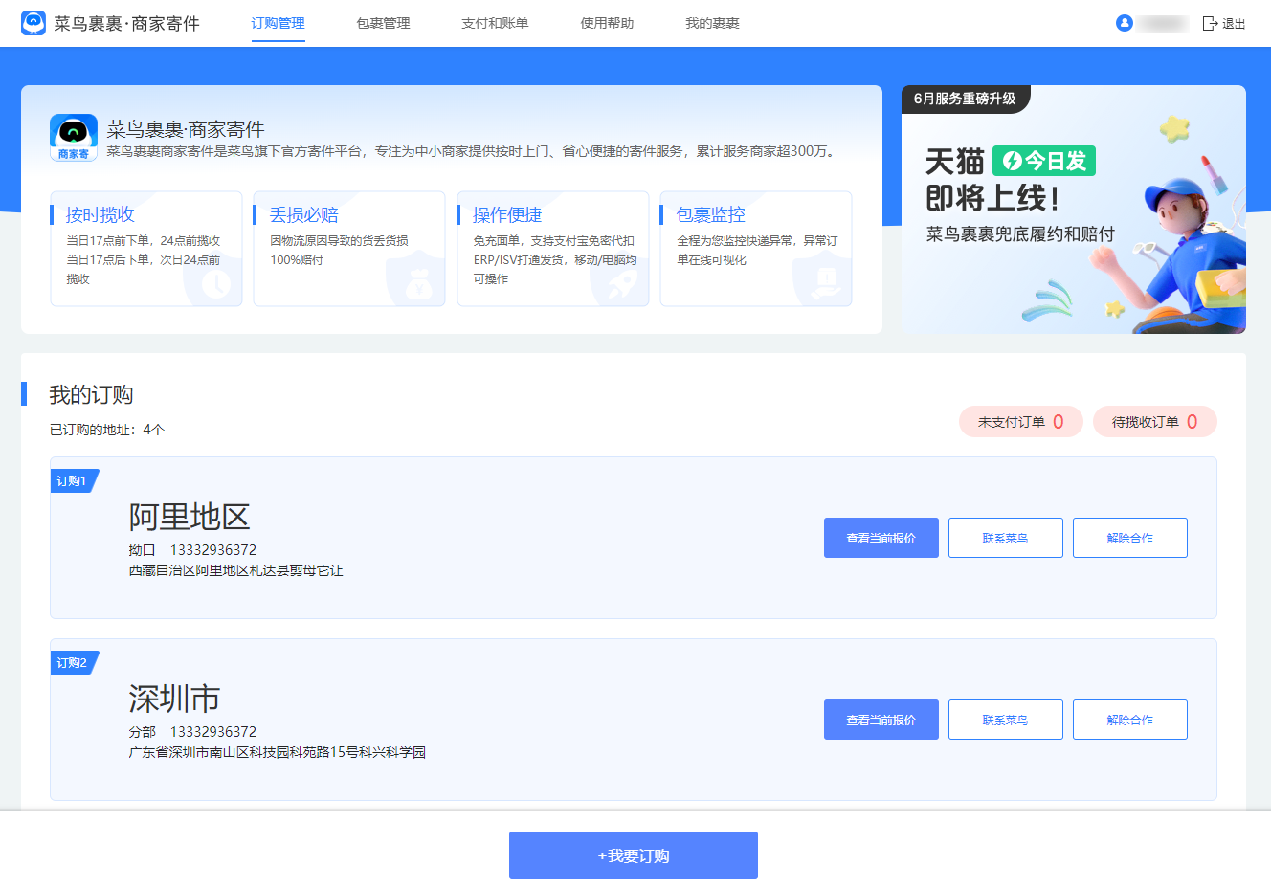Viewport: 1271px width, 887px height.
Task: Terminate cooperation for 深圳市 order
Action: pyautogui.click(x=1130, y=720)
